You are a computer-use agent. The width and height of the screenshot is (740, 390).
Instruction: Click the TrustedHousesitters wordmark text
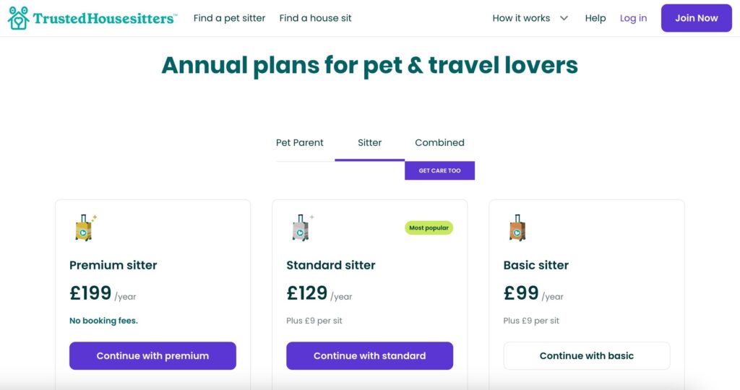106,18
